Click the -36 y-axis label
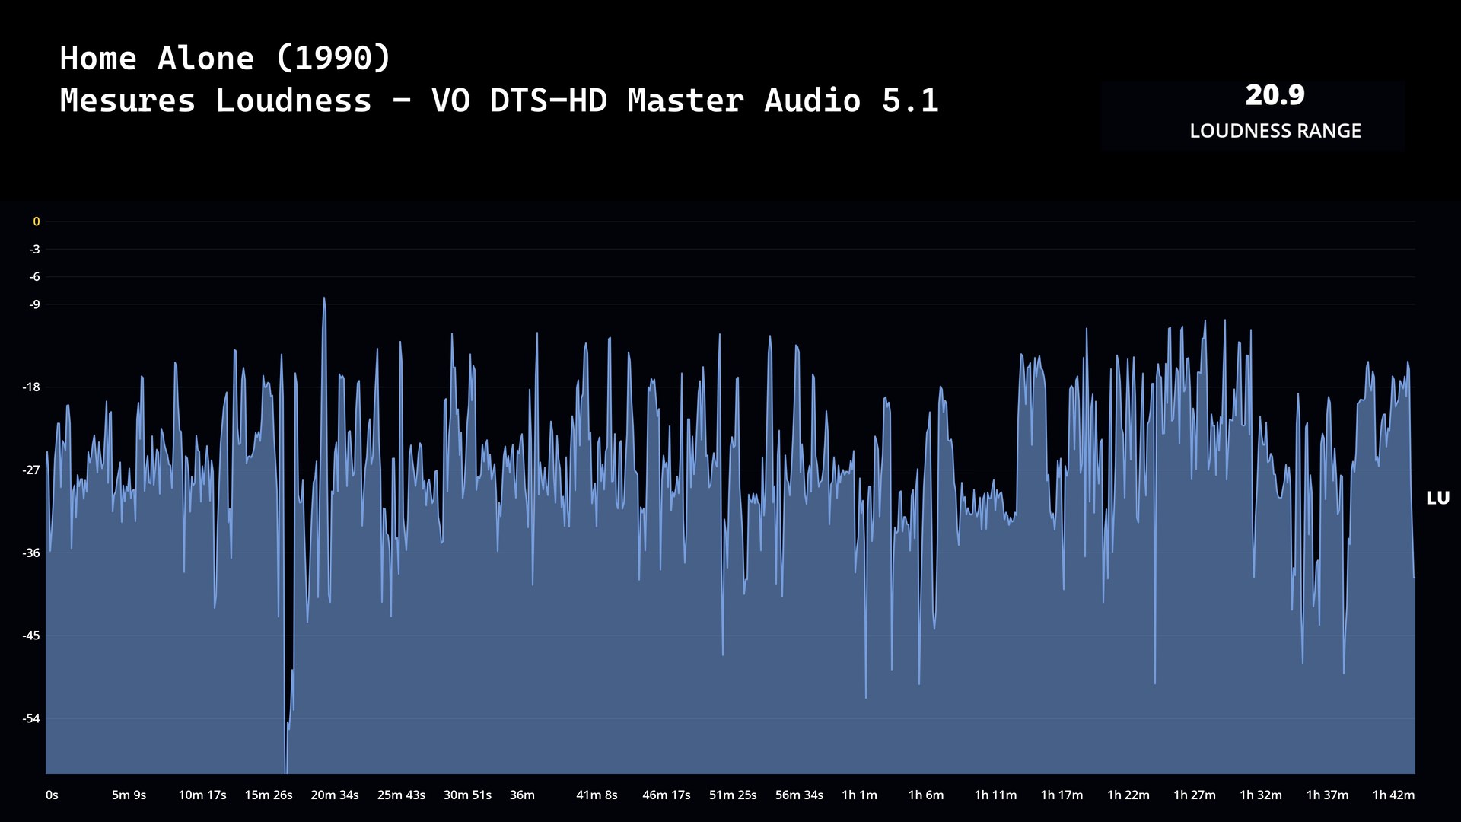 [31, 553]
